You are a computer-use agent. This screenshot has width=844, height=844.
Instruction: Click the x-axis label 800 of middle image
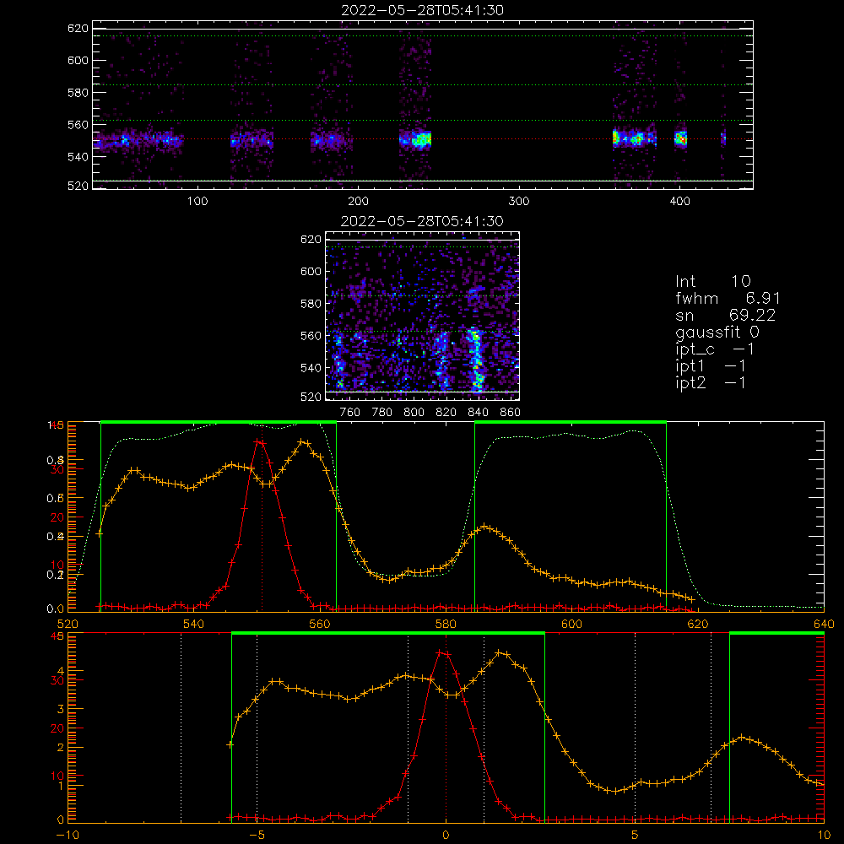(414, 413)
